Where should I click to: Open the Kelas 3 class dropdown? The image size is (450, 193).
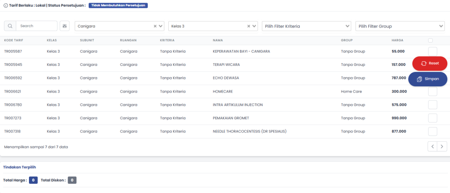[x=254, y=26]
